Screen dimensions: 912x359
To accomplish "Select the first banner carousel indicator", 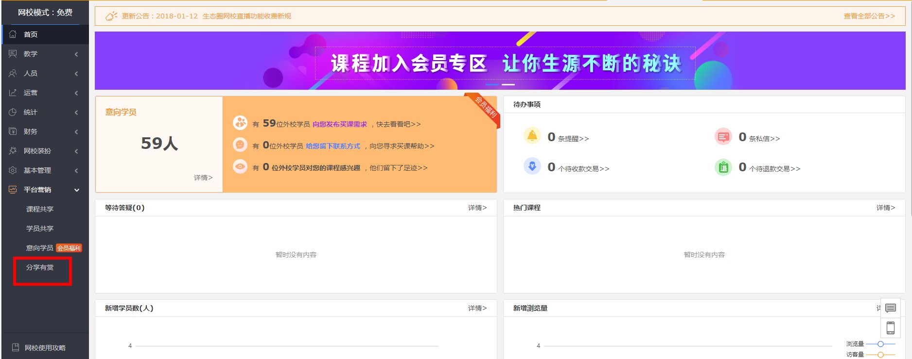I will [x=492, y=84].
